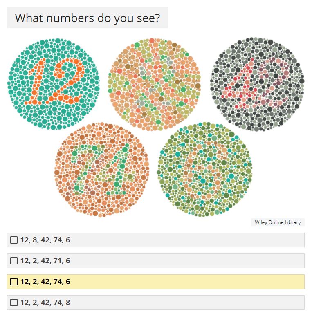This screenshot has width=312, height=325.
Task: Enable the checkbox for 12, 2, 42, 74, 8
Action: (x=14, y=303)
